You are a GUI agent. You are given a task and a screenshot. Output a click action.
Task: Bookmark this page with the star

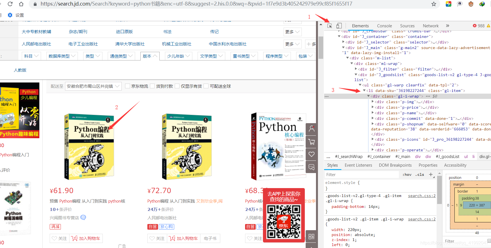(433, 4)
